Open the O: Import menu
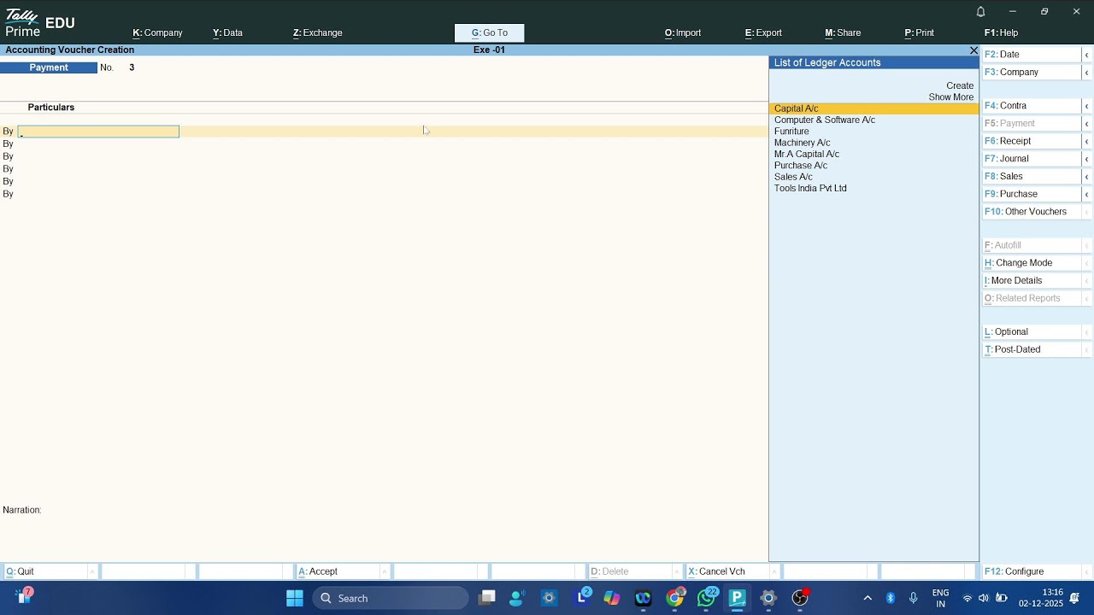 [x=683, y=33]
